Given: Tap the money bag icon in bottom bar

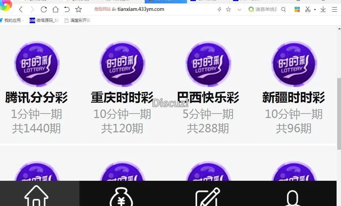Looking at the screenshot, I should pos(121,196).
